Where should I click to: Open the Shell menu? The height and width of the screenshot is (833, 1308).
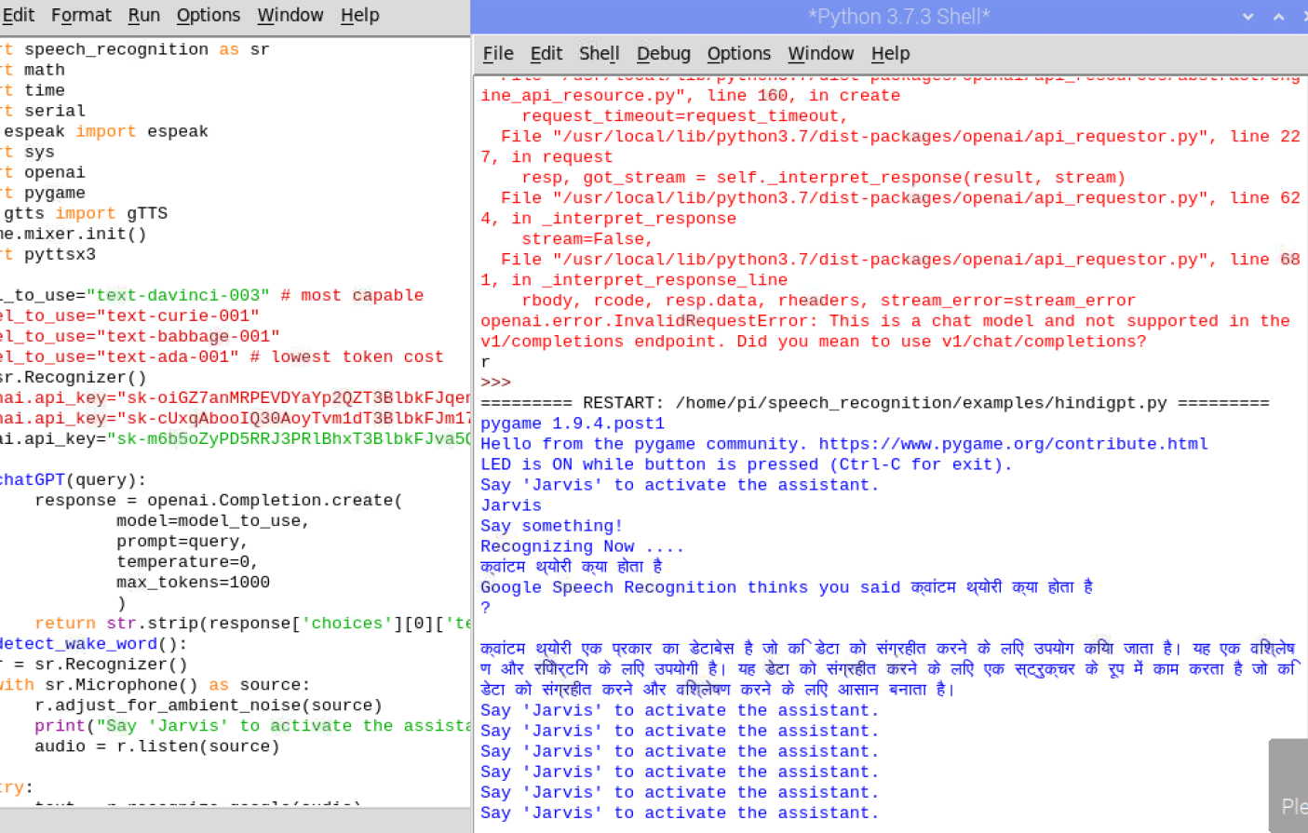click(x=599, y=54)
